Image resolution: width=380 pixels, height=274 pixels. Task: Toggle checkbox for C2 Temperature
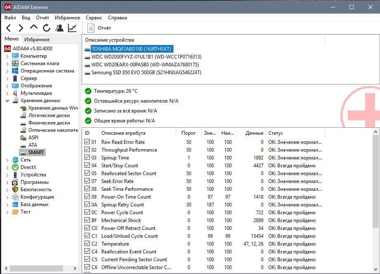(x=87, y=244)
